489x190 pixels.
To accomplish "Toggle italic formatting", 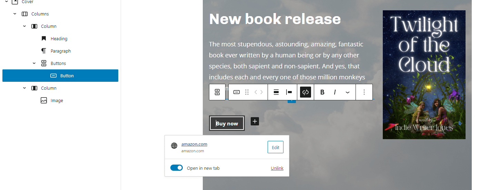I will (335, 92).
